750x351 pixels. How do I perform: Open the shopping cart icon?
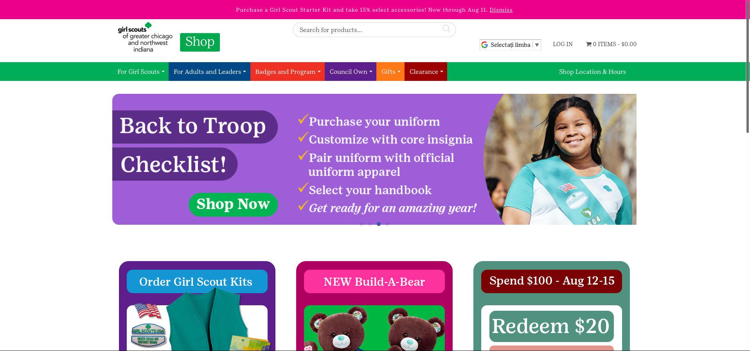(x=588, y=44)
